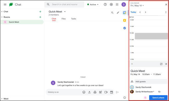The height and width of the screenshot is (101, 169).
Task: Open the help question mark icon
Action: click(105, 4)
